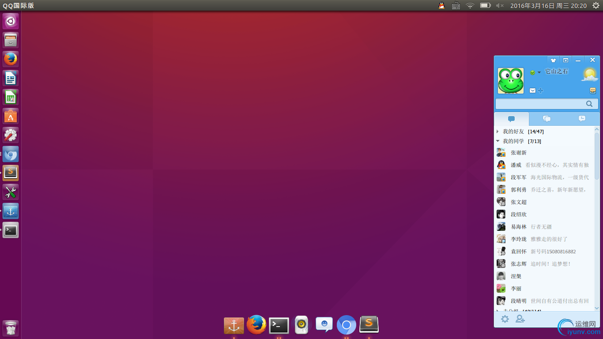Click the contact list scrollbar thumb
The height and width of the screenshot is (339, 603).
click(597, 155)
